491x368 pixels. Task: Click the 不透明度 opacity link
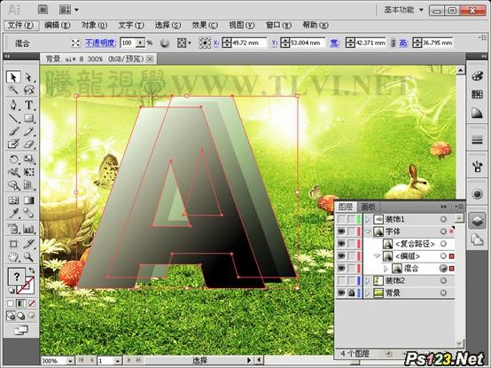click(101, 43)
